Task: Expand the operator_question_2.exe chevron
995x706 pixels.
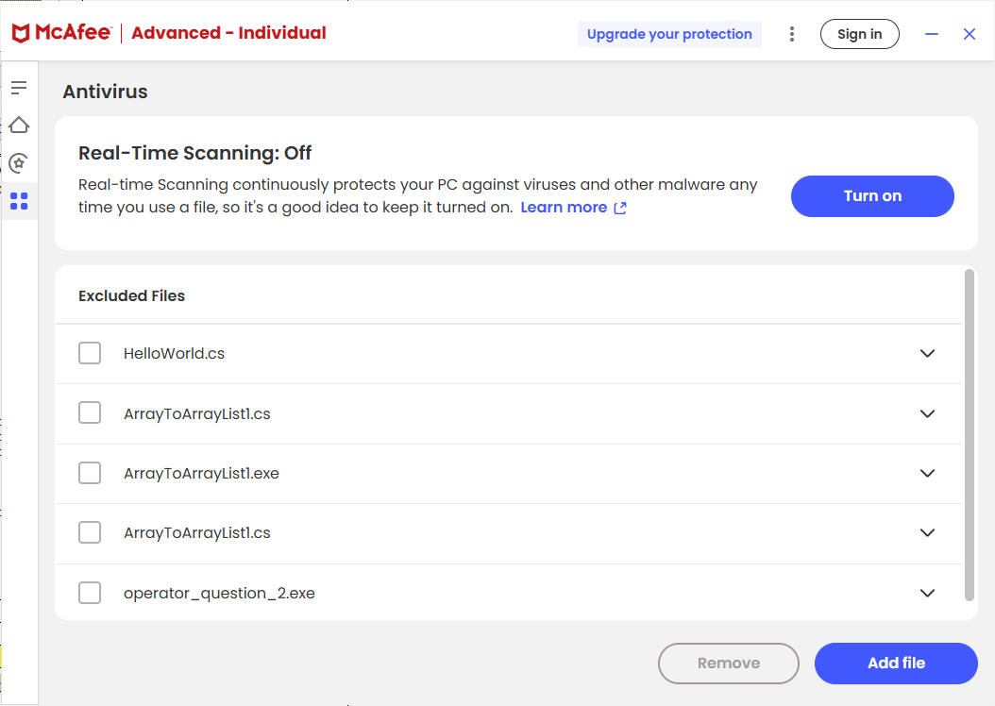Action: (x=927, y=593)
